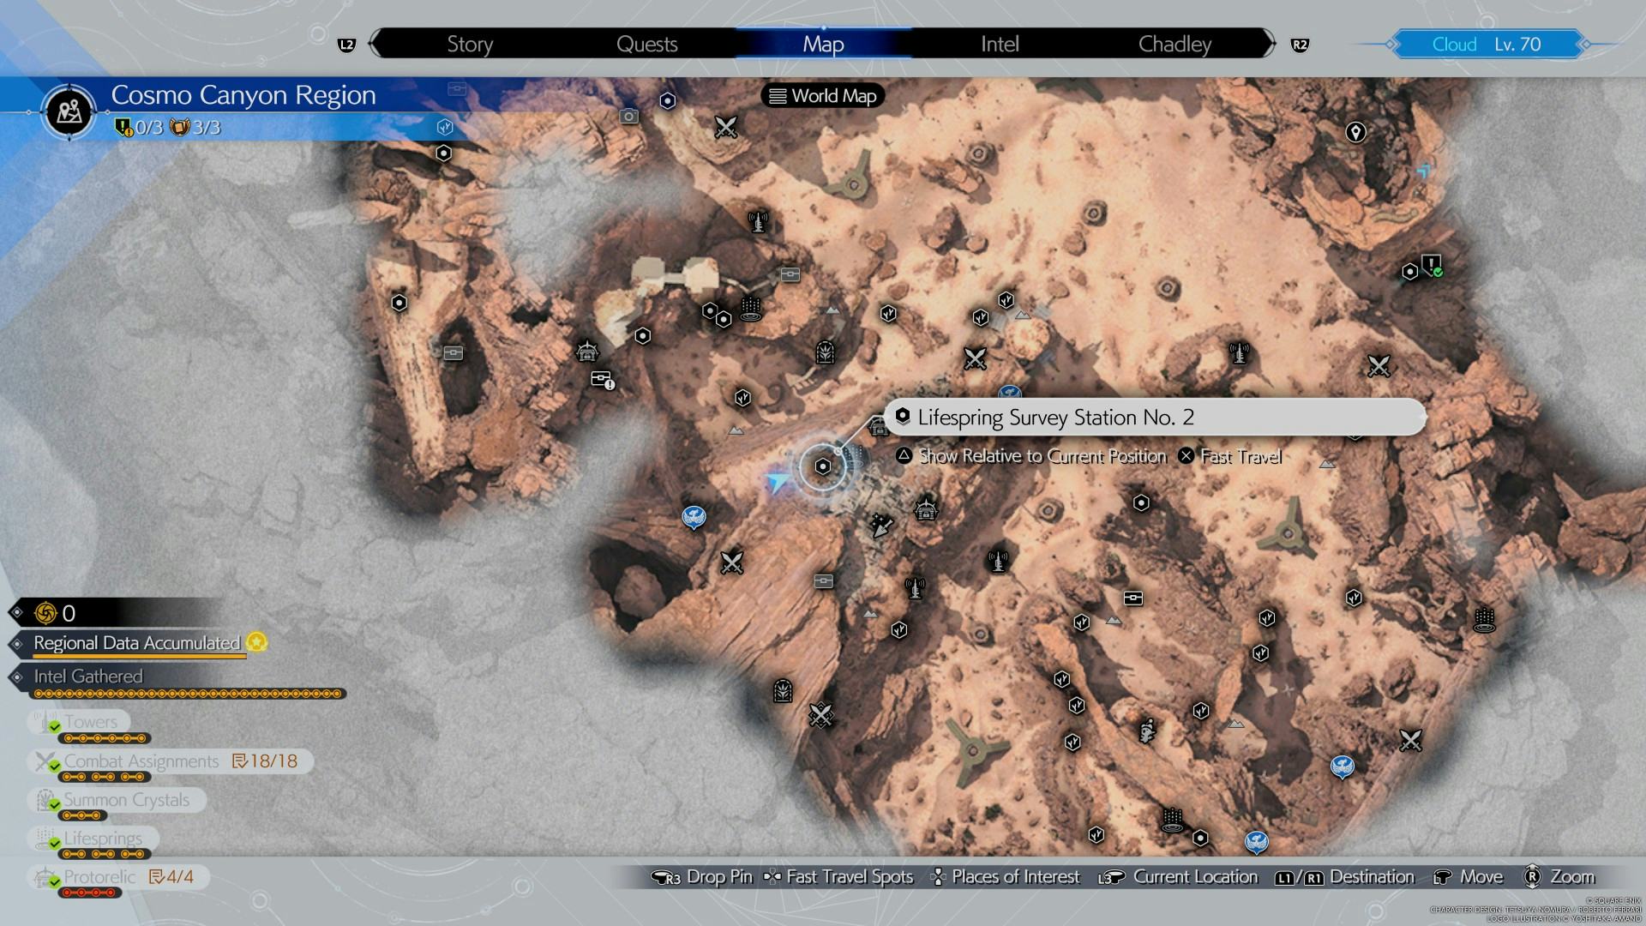Click the Drop Pin control hint
This screenshot has height=926, width=1646.
(x=702, y=877)
